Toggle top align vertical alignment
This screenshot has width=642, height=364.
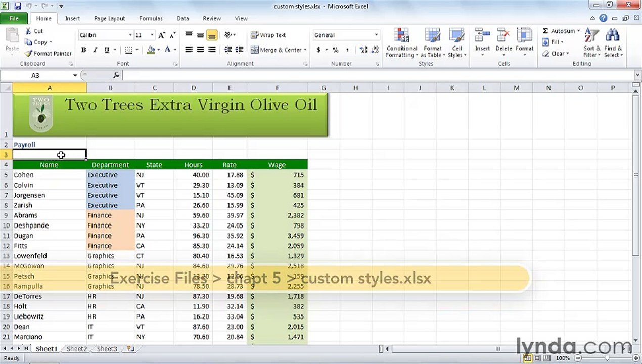pyautogui.click(x=189, y=35)
